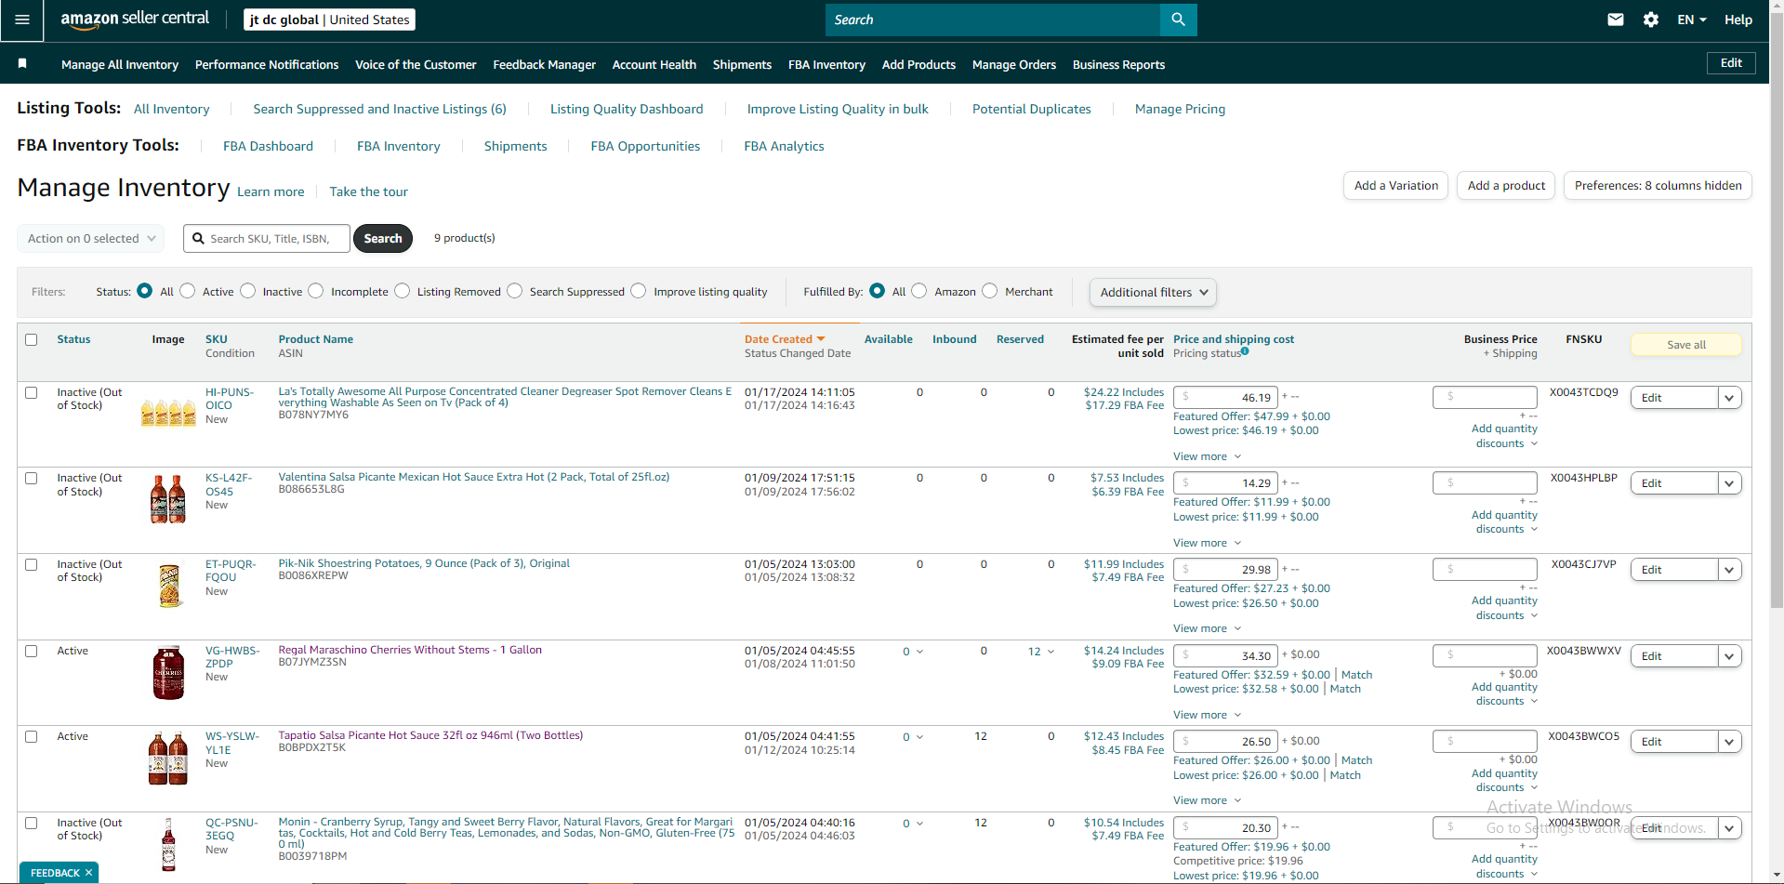Open the EN language dropdown

[x=1692, y=20]
